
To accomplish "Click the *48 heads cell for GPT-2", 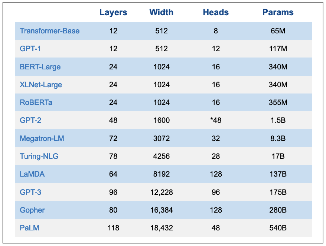I will coord(215,120).
